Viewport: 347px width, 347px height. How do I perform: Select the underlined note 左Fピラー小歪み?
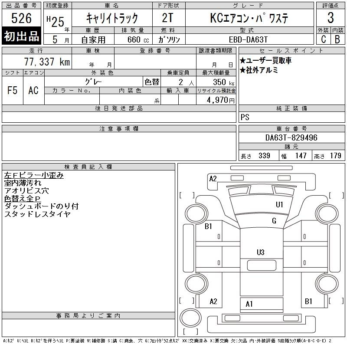point(34,175)
